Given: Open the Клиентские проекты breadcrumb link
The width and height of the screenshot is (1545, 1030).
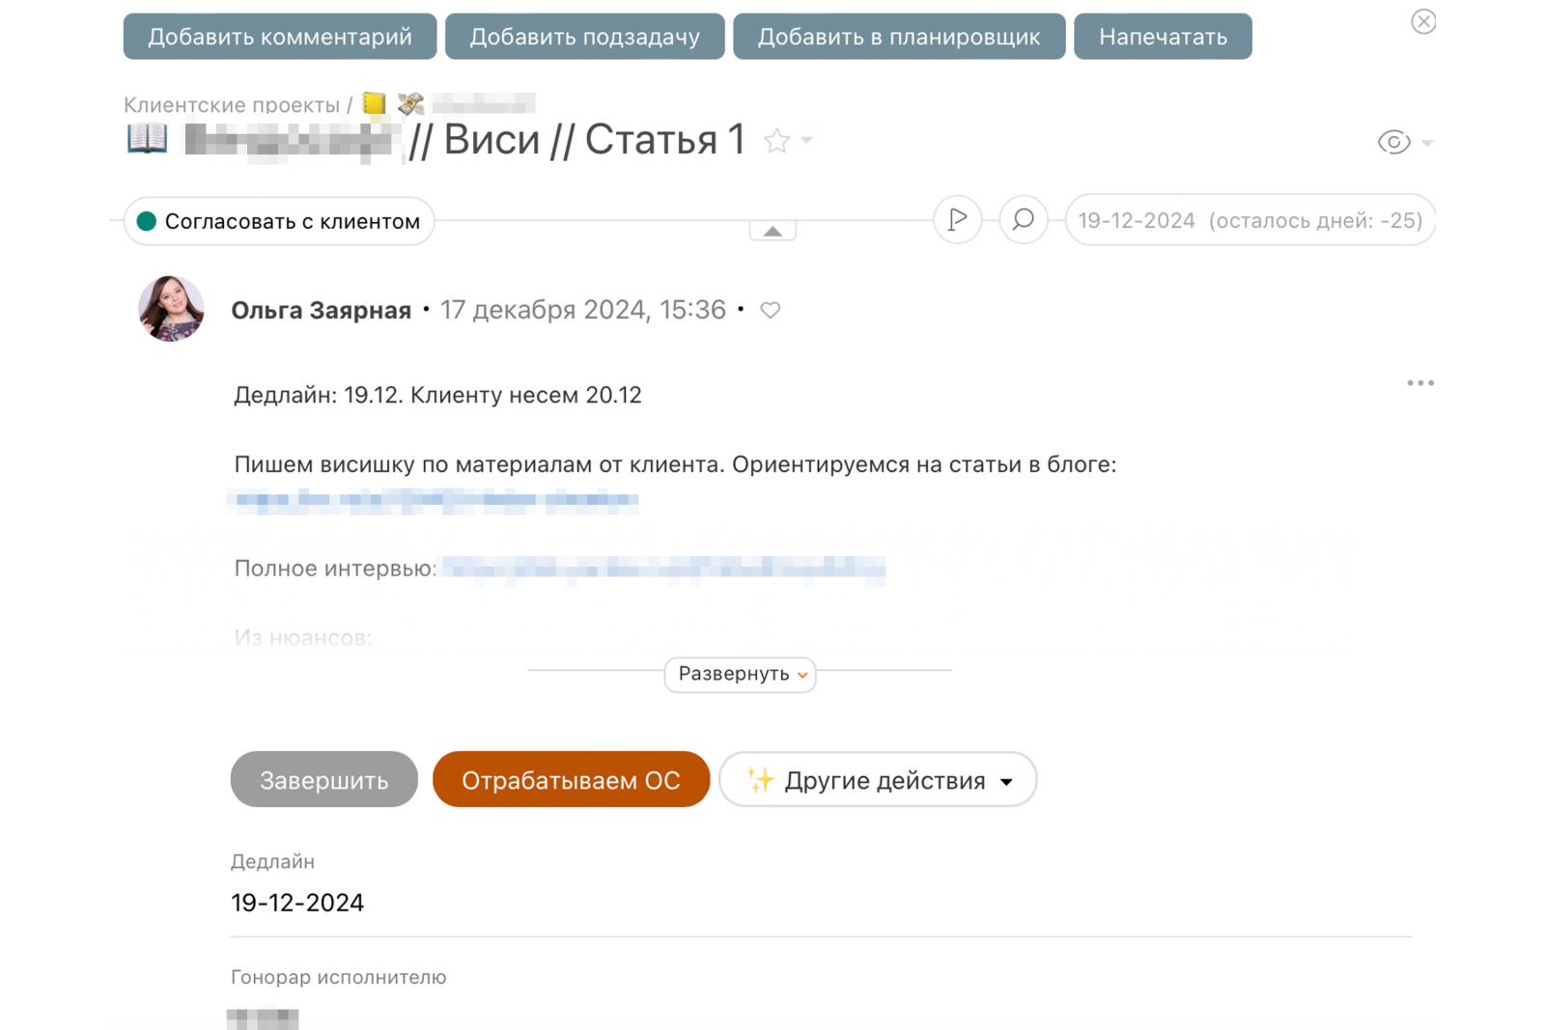Looking at the screenshot, I should point(232,104).
